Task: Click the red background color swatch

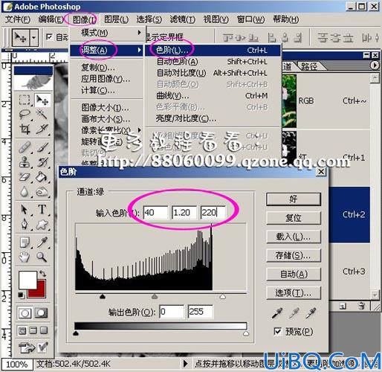Action: [41, 292]
